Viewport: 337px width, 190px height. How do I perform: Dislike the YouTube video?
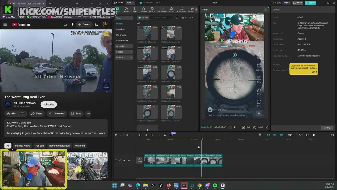point(23,113)
